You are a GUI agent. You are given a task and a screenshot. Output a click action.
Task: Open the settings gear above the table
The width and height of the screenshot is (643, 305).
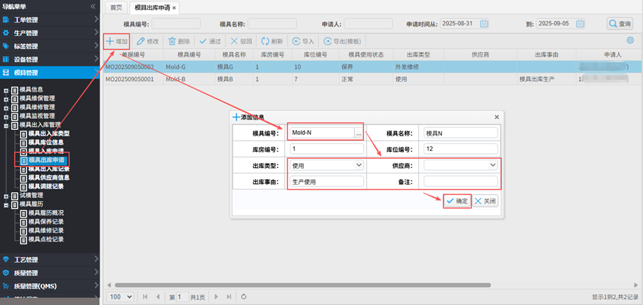[x=630, y=41]
